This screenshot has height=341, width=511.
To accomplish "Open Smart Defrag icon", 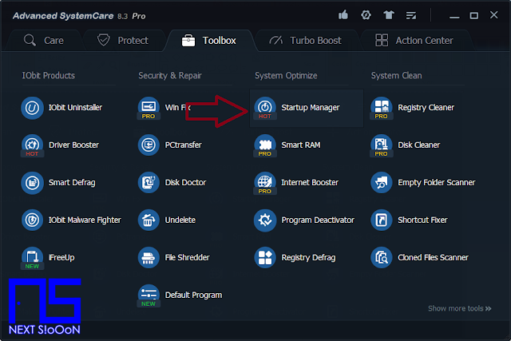I will pos(32,183).
